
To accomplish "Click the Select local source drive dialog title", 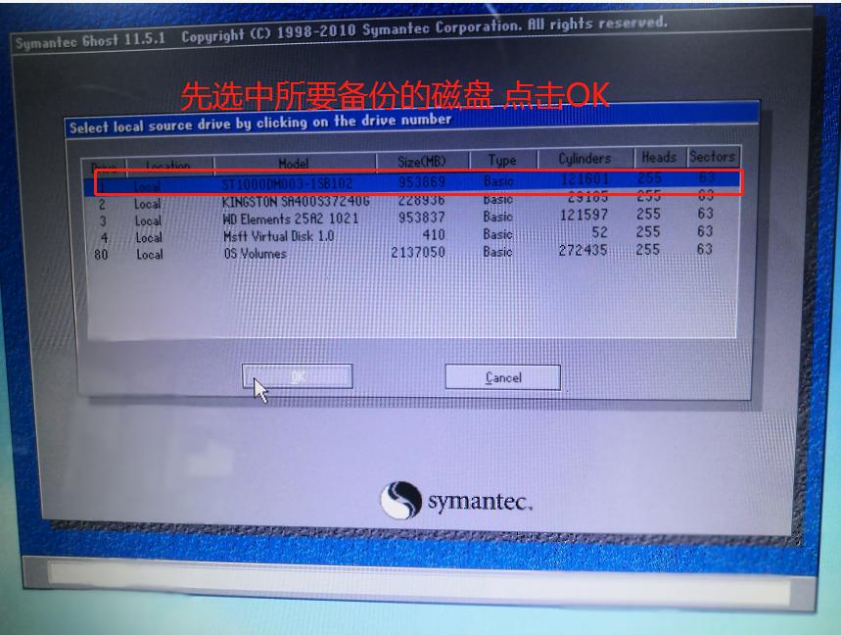I will [x=260, y=122].
